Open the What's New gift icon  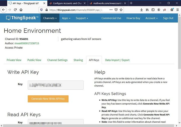[x=172, y=10]
